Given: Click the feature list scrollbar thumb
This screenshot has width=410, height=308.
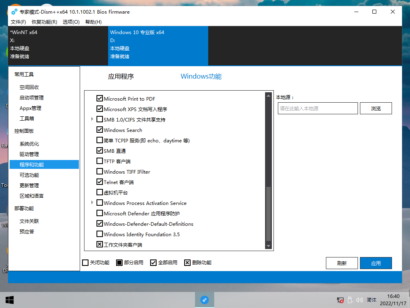Looking at the screenshot, I should (268, 214).
